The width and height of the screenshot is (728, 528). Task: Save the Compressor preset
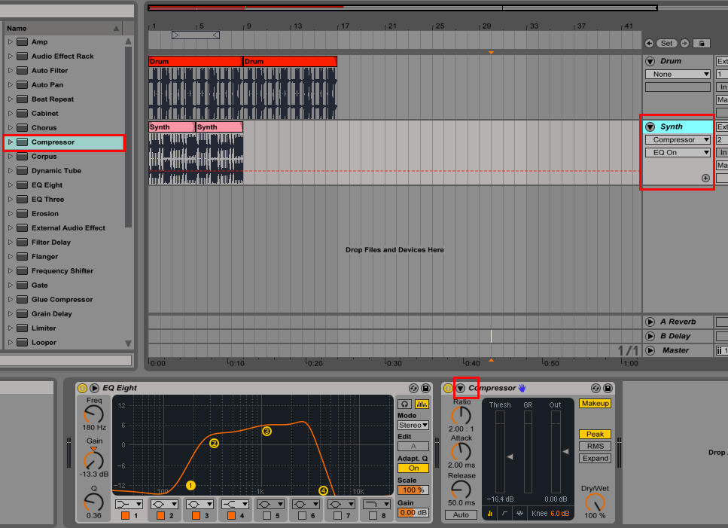[x=608, y=388]
